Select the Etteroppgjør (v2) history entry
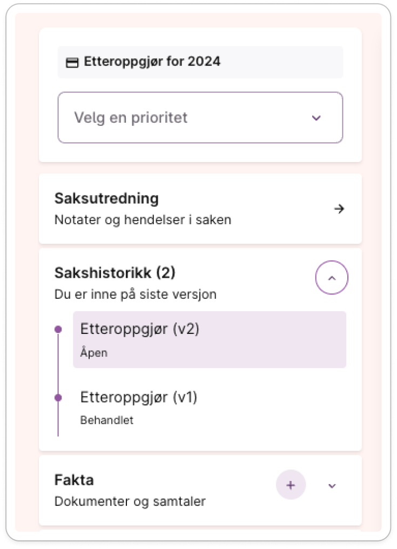 coord(210,340)
